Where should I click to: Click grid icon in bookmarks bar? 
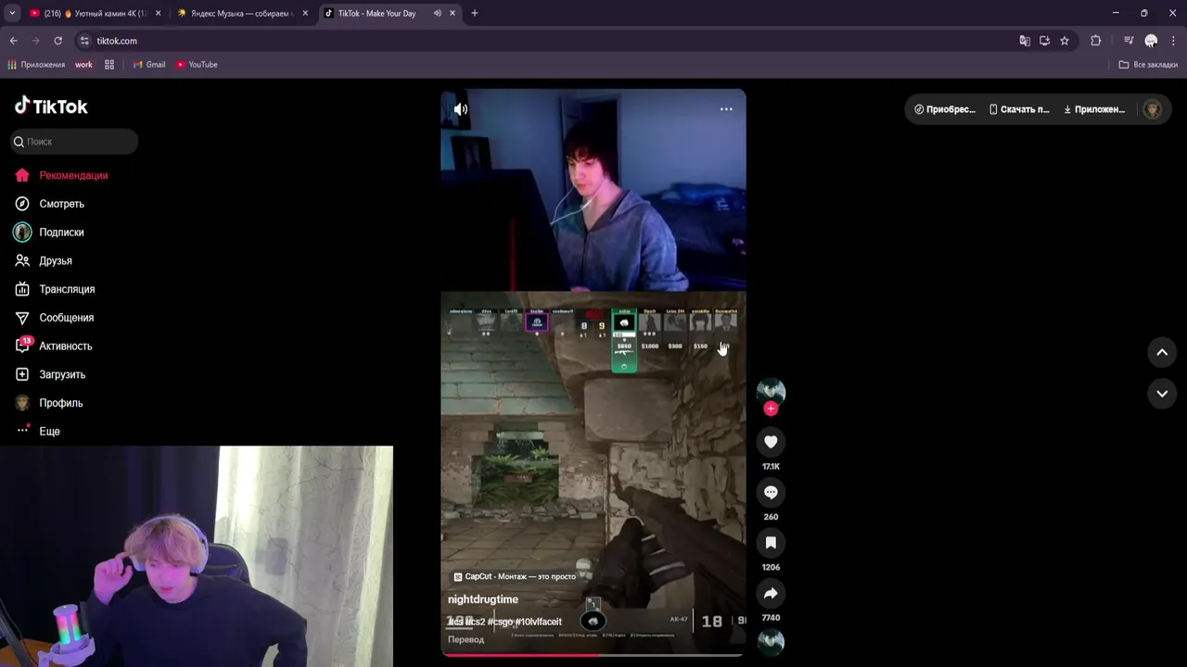[109, 65]
